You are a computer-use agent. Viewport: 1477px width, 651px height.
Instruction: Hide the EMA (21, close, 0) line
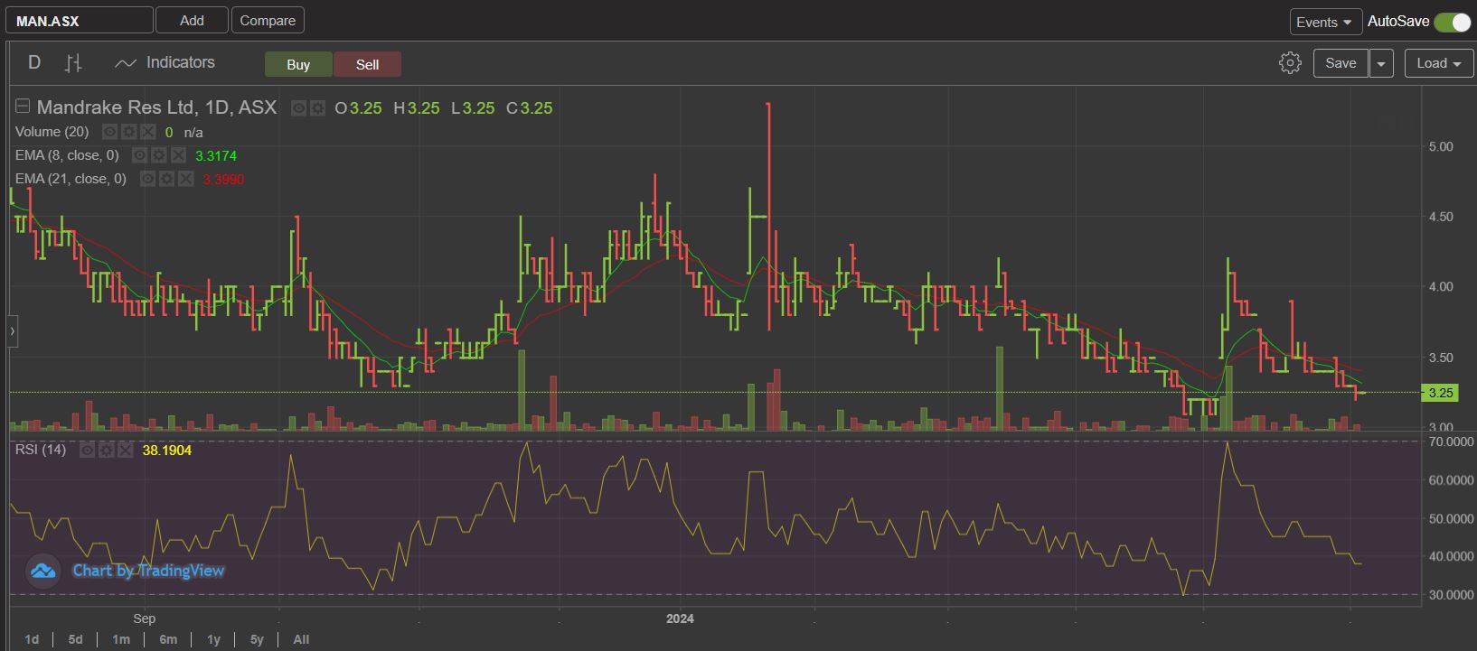coord(147,179)
